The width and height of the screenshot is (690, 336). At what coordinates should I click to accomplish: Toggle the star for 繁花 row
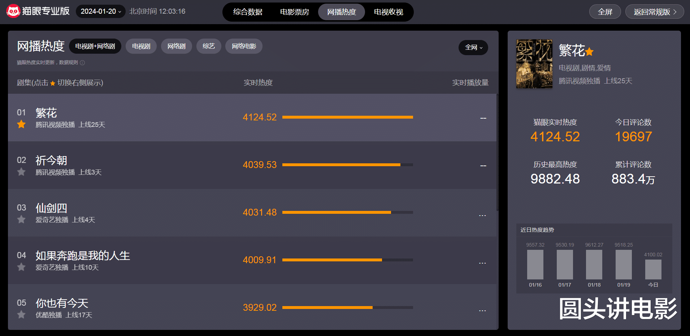(x=21, y=124)
